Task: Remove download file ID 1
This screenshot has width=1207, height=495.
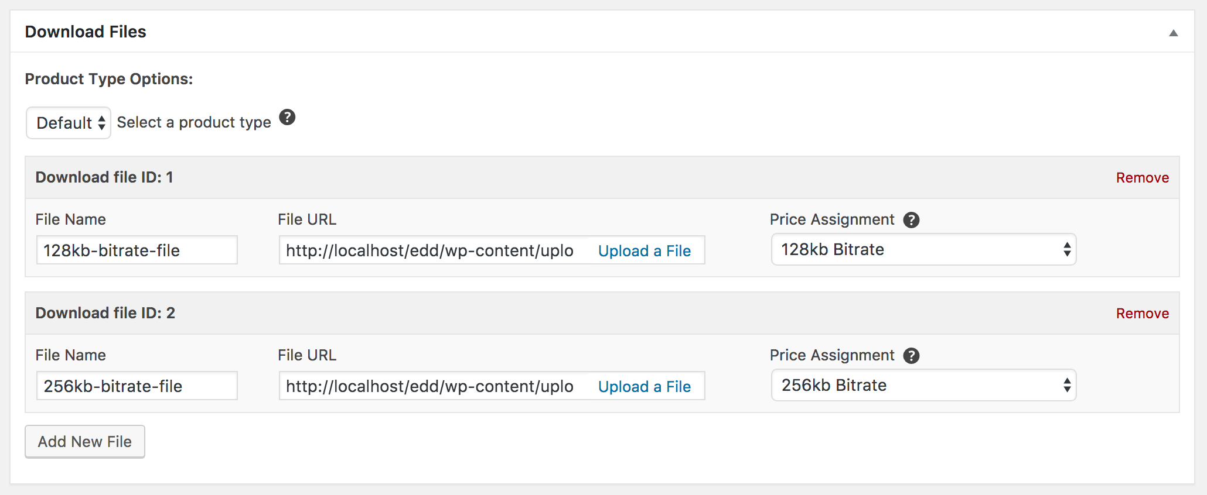Action: coord(1142,178)
